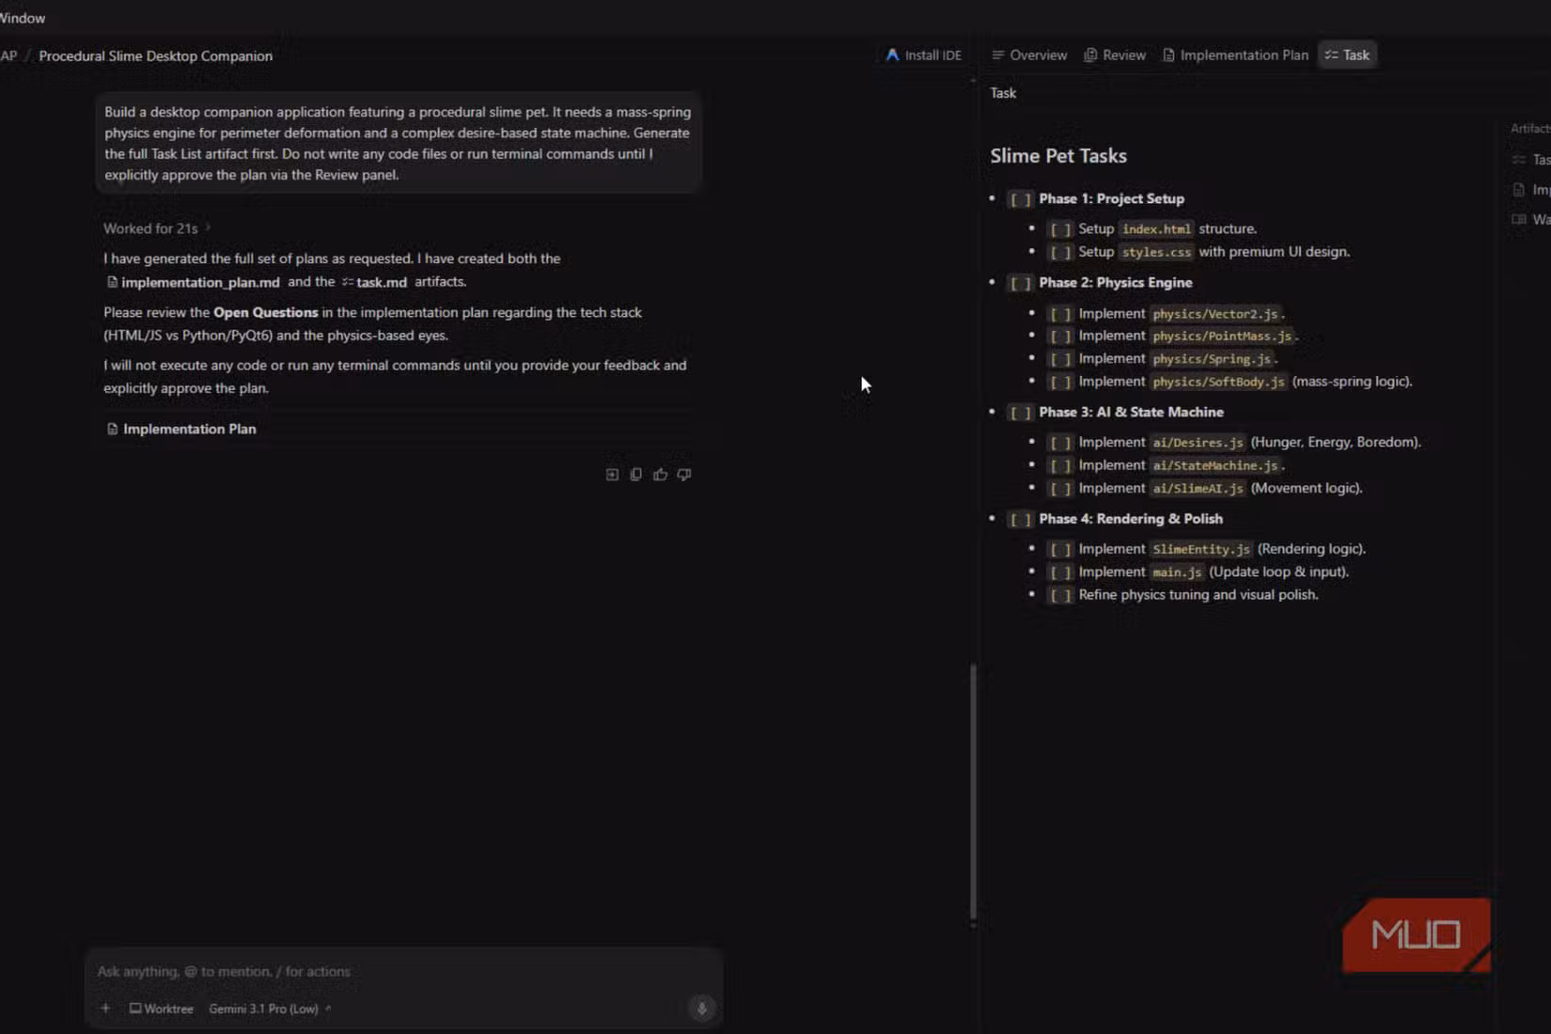Open the Gemini 3.1 Pro (Low) model dropdown

point(270,1009)
